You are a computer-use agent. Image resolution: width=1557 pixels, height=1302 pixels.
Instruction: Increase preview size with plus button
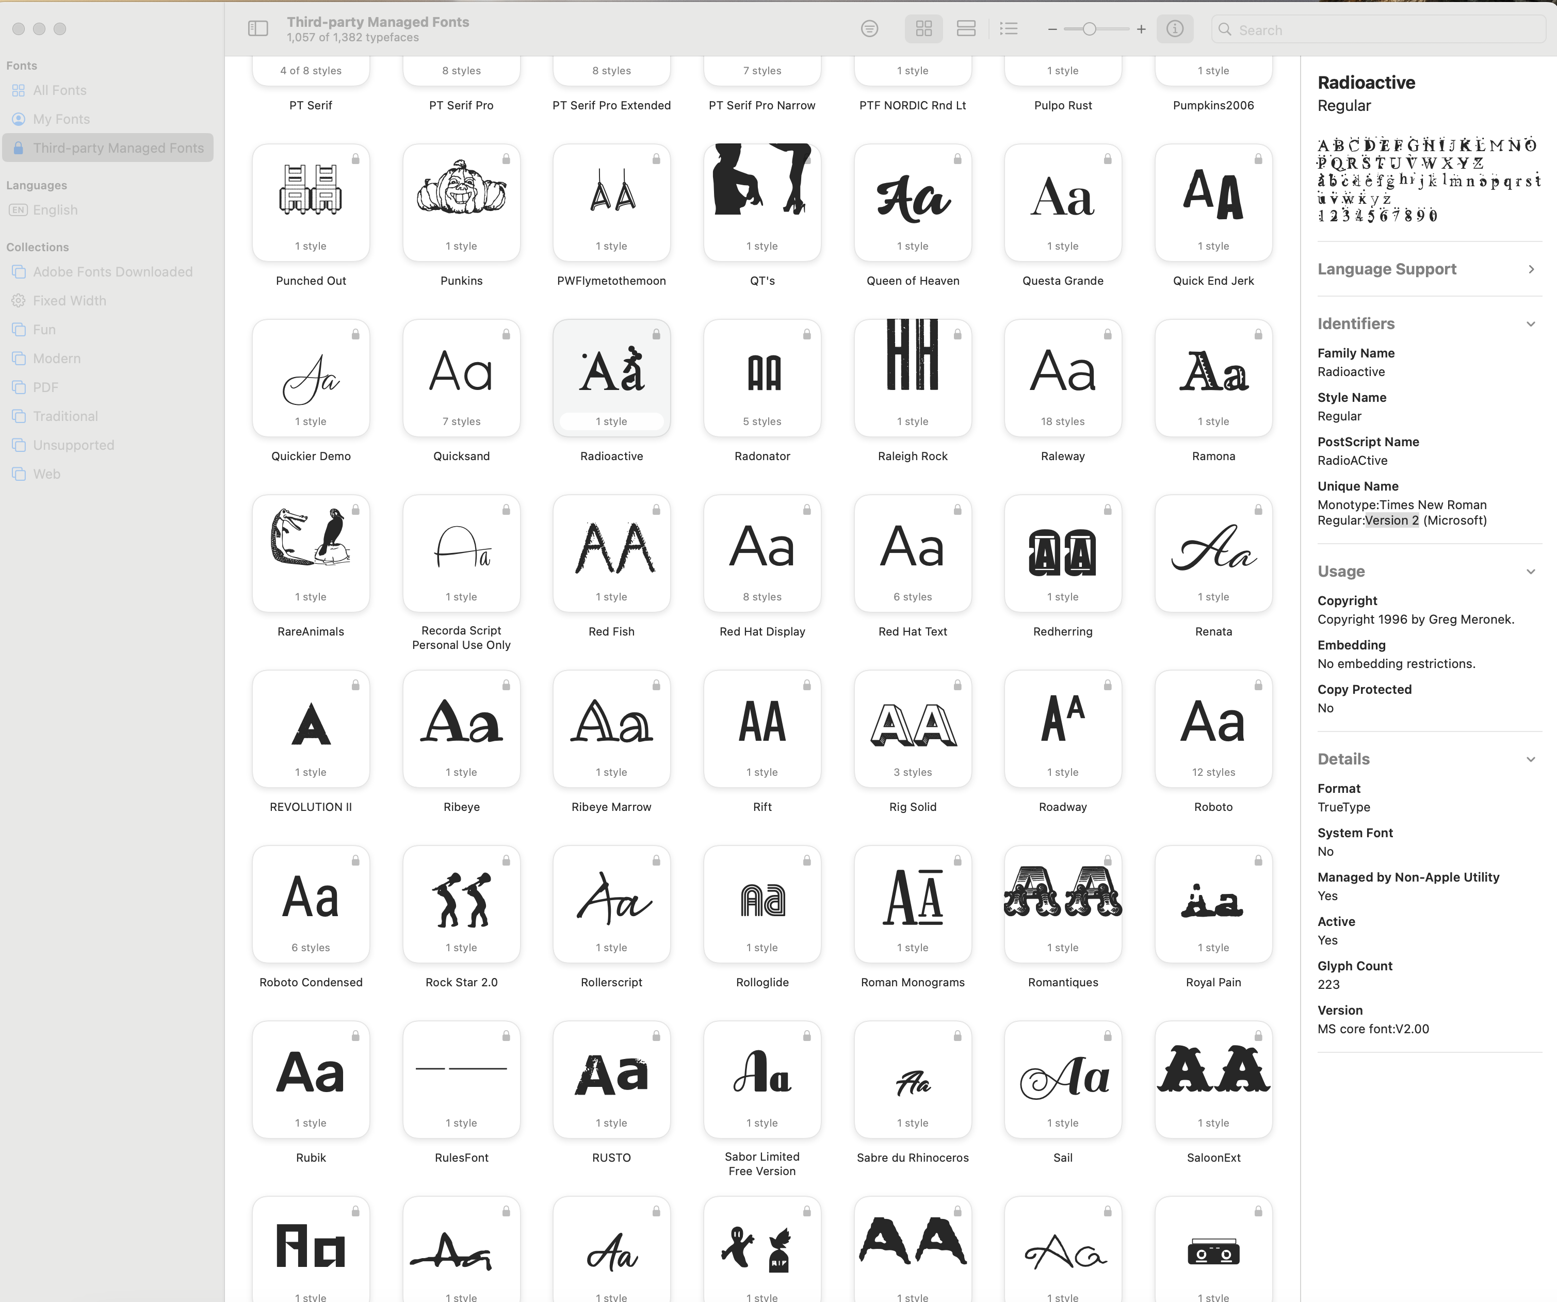[x=1141, y=29]
